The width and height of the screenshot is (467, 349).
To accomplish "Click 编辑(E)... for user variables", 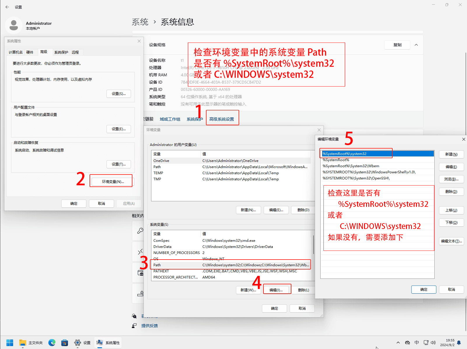I will click(276, 210).
